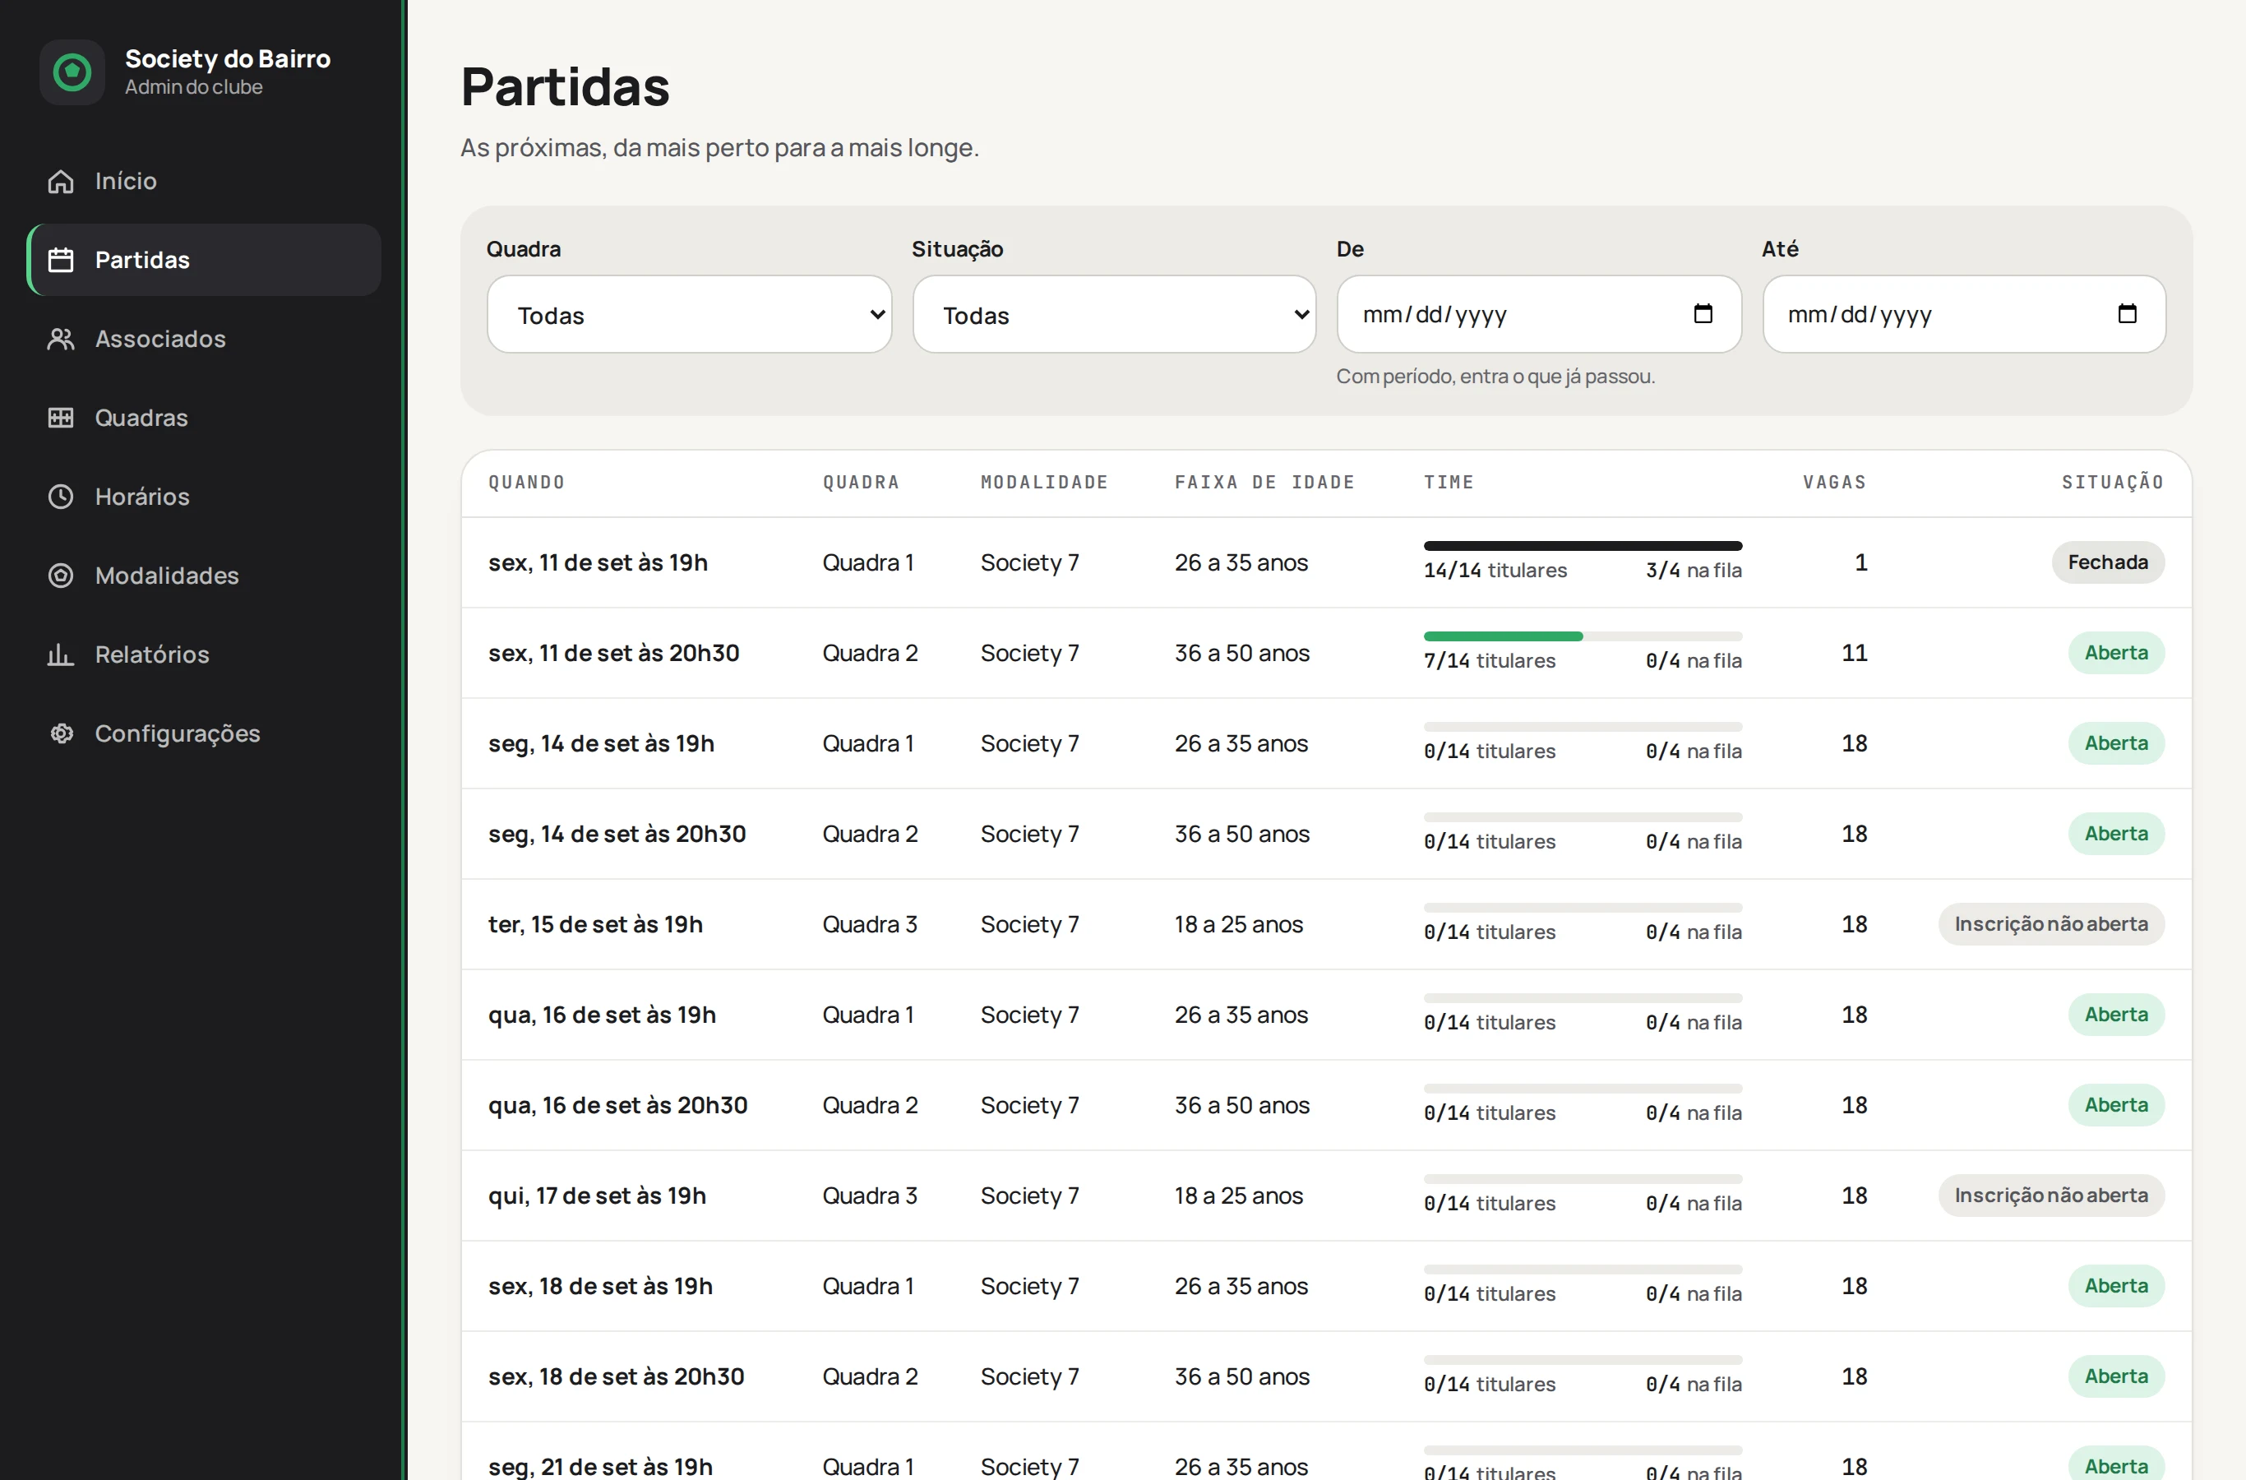Image resolution: width=2246 pixels, height=1480 pixels.
Task: Click Quadra 3 in the ter 15 row
Action: click(x=869, y=924)
